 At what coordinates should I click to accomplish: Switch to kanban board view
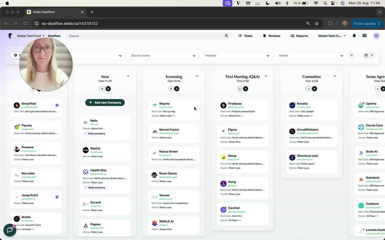366,55
